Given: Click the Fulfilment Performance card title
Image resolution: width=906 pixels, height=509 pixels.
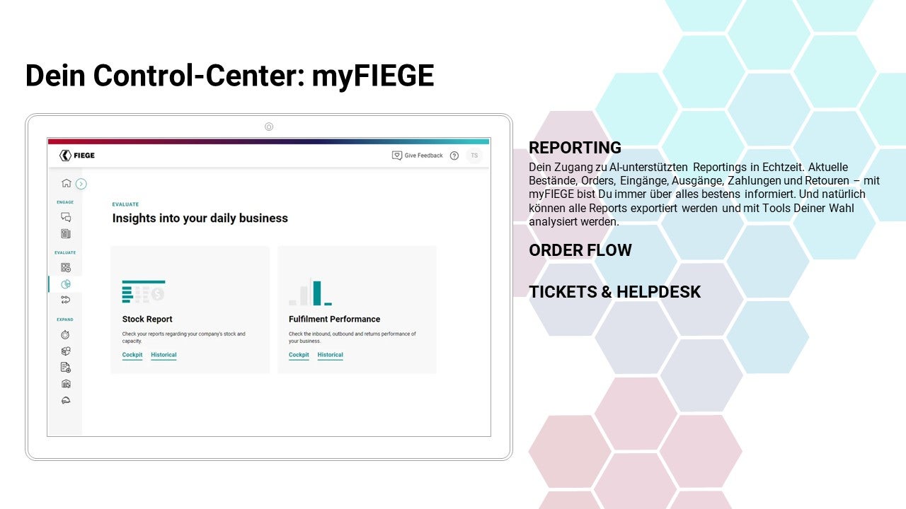Looking at the screenshot, I should coord(335,319).
